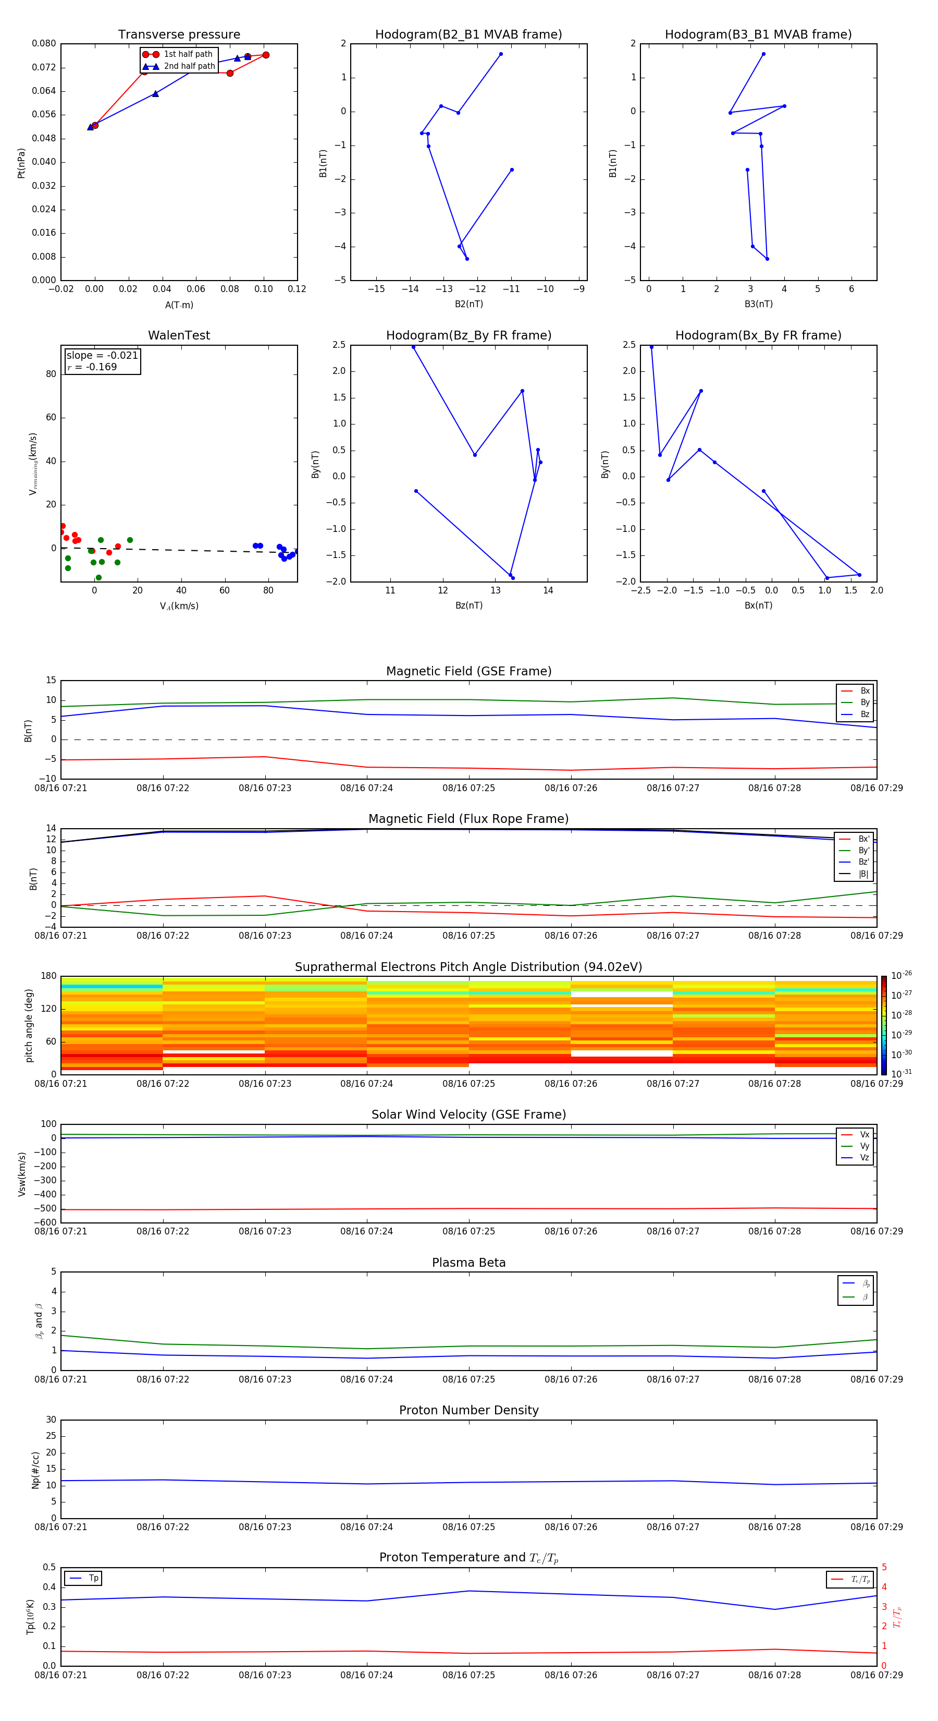Image resolution: width=938 pixels, height=1721 pixels.
Task: Click the "A(T·m)" x-axis label
Action: click(x=179, y=305)
